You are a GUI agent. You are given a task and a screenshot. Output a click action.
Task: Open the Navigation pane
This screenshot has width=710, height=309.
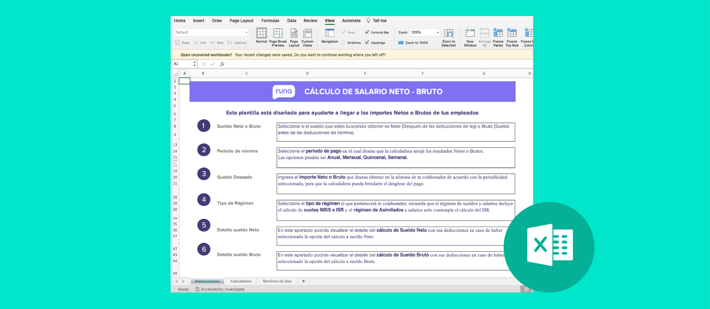pos(329,33)
